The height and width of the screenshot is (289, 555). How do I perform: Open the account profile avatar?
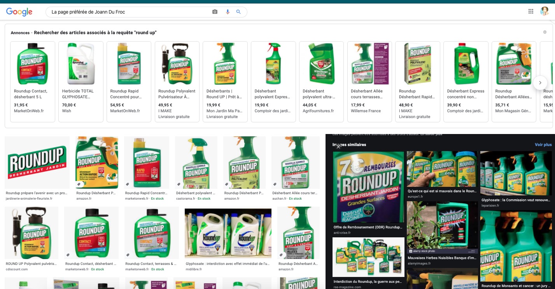pyautogui.click(x=544, y=11)
